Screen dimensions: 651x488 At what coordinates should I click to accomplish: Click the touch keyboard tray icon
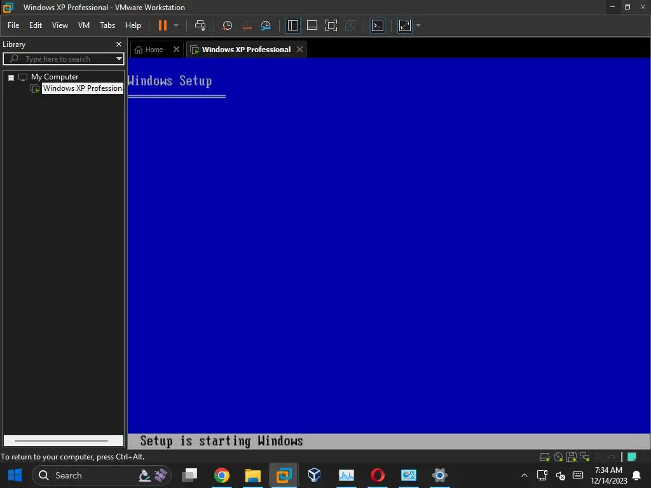click(578, 475)
